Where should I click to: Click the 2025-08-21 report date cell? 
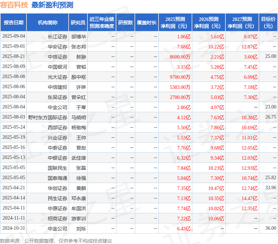(14, 56)
